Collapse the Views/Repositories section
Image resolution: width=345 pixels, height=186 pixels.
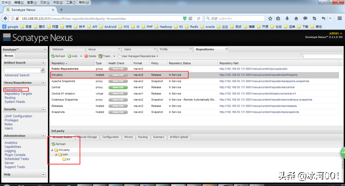[x=43, y=83]
